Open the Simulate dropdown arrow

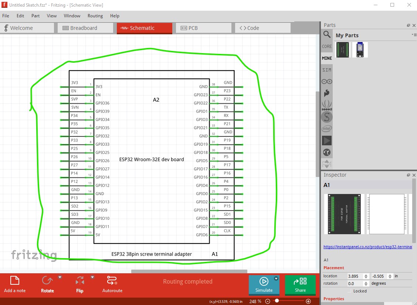(x=276, y=278)
